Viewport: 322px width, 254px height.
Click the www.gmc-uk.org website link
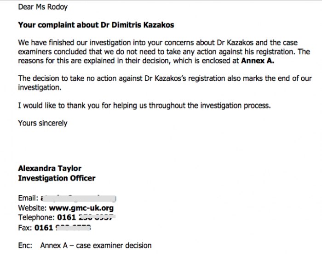[x=81, y=208]
